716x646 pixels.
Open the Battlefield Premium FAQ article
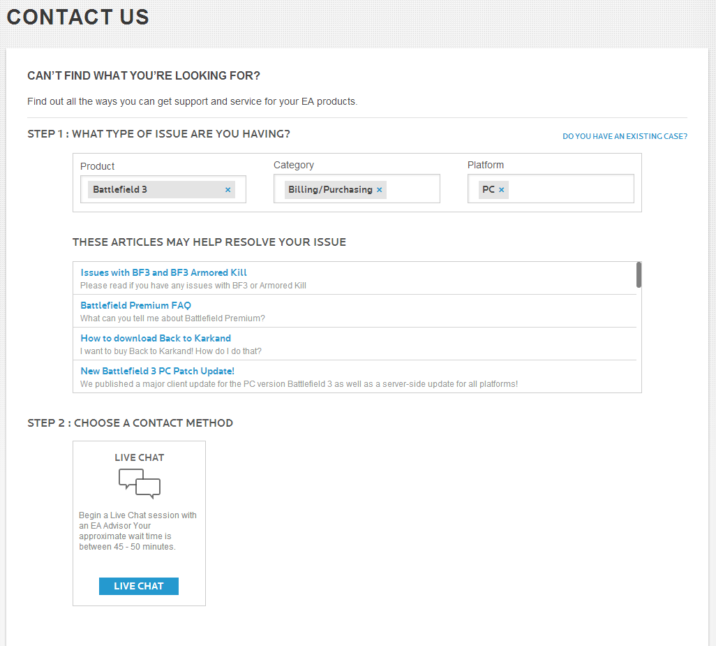pos(135,305)
